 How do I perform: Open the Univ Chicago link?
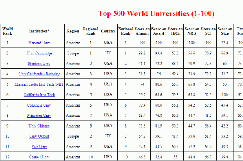coord(39,126)
